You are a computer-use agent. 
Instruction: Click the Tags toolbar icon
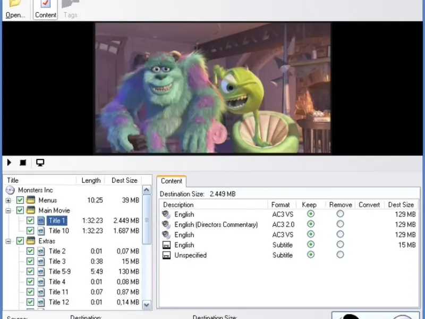coord(71,10)
